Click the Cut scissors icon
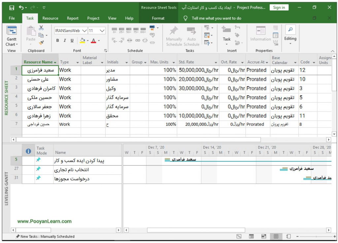 pyautogui.click(x=41, y=28)
